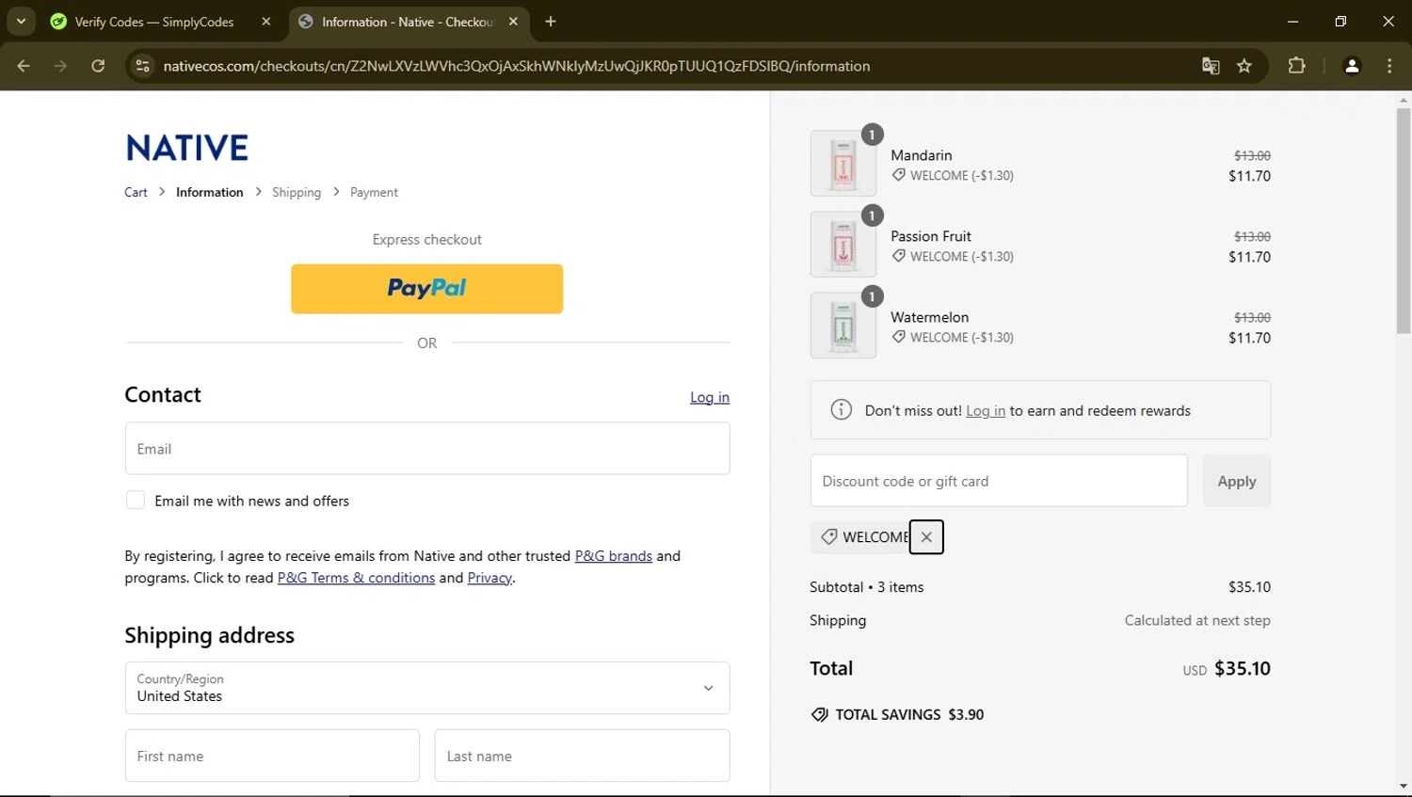Reload the checkout page
The width and height of the screenshot is (1412, 797).
click(x=98, y=66)
